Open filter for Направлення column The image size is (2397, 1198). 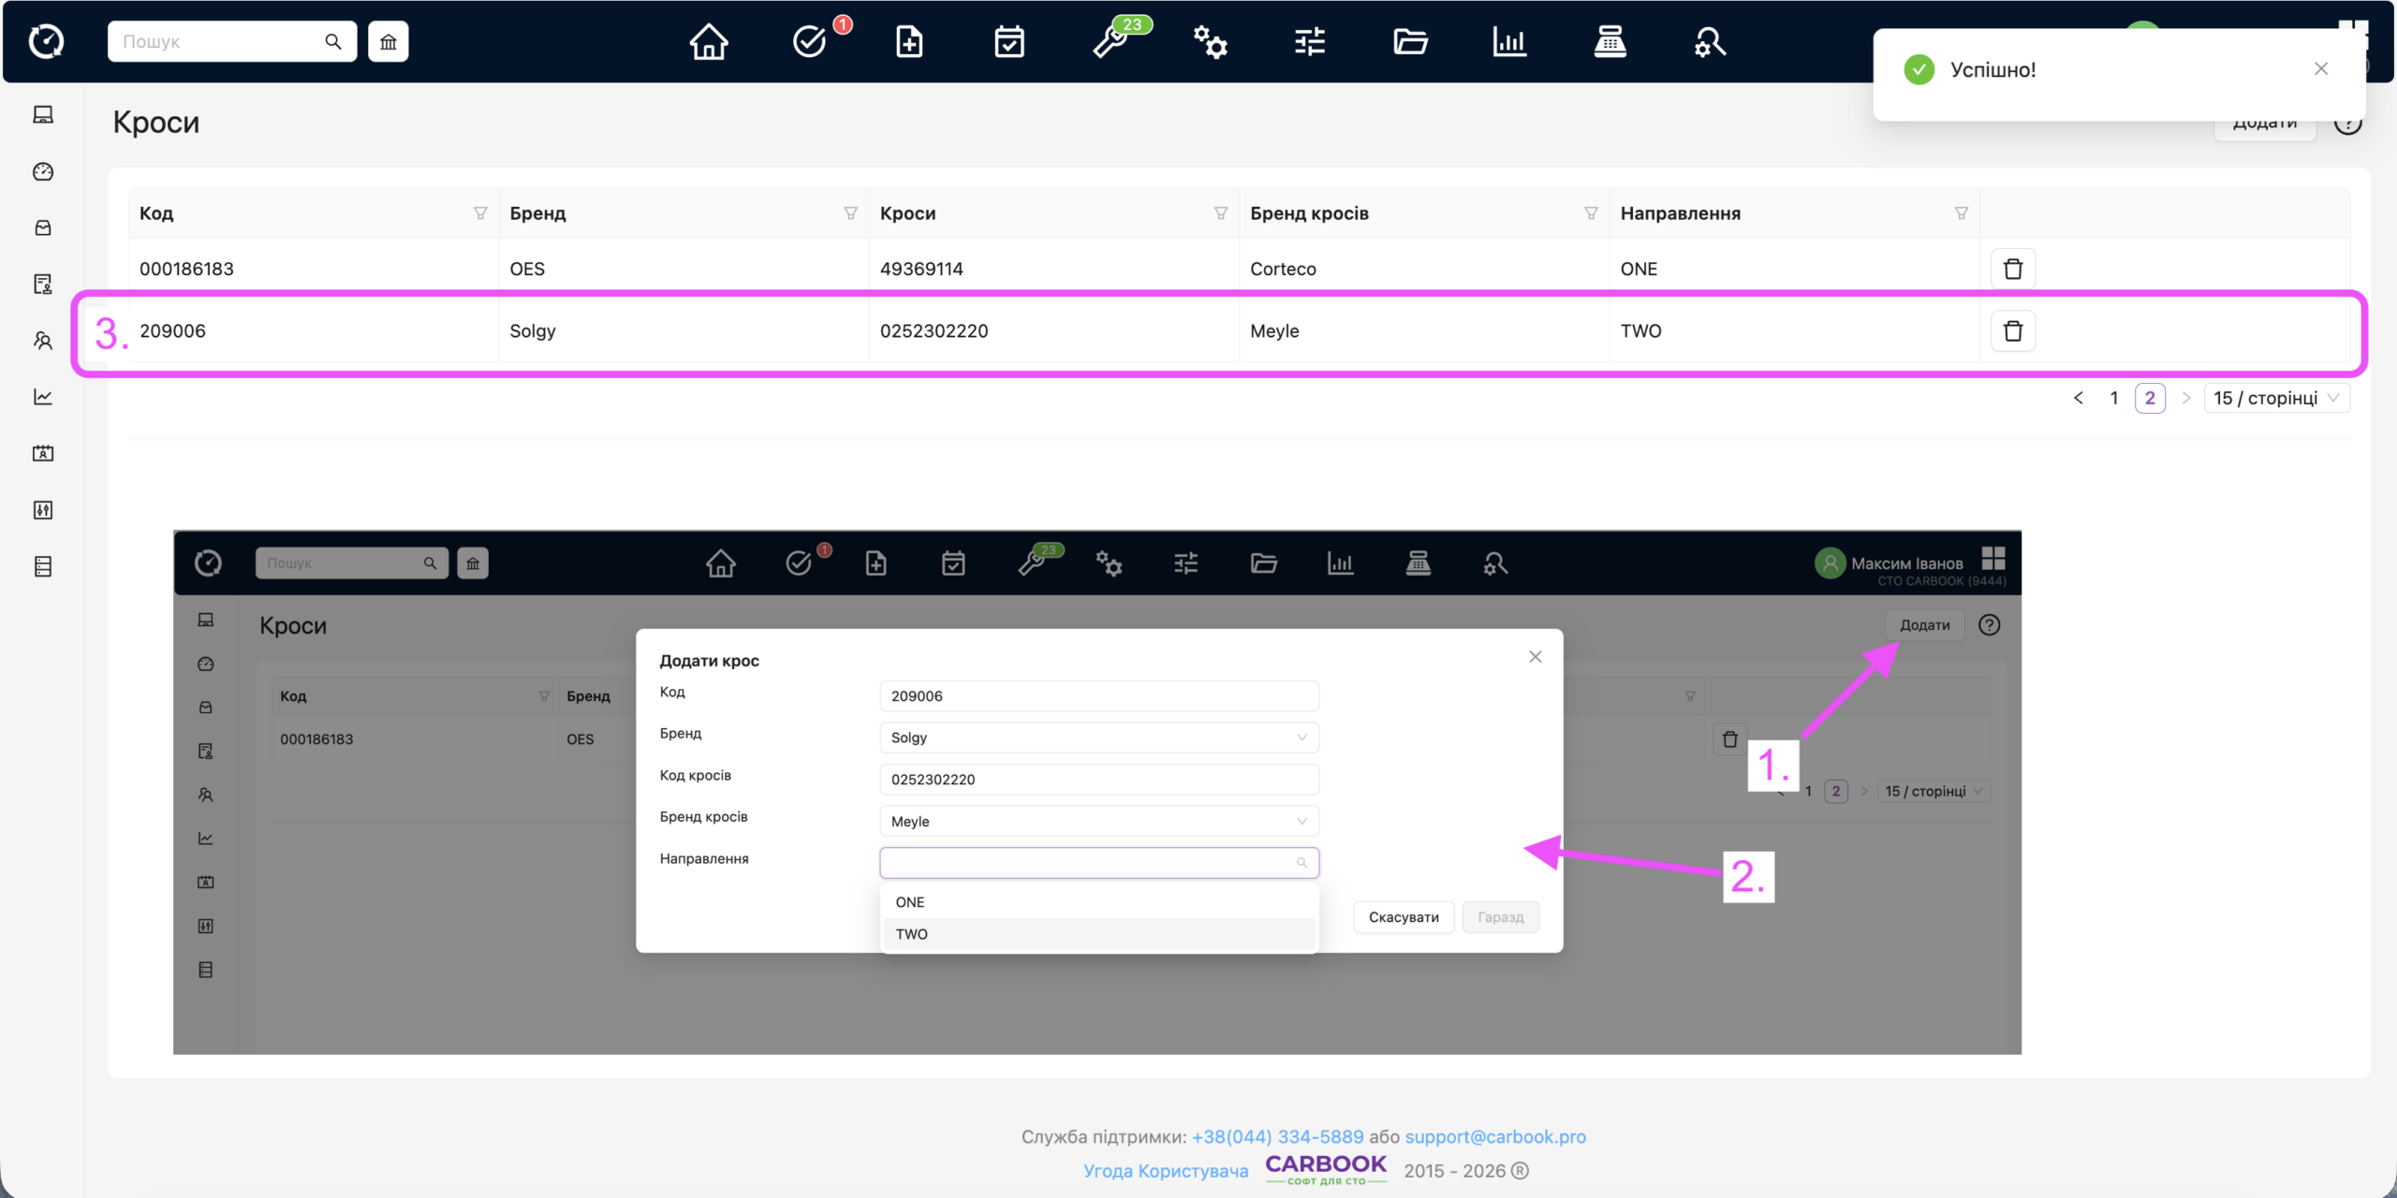click(x=1962, y=213)
